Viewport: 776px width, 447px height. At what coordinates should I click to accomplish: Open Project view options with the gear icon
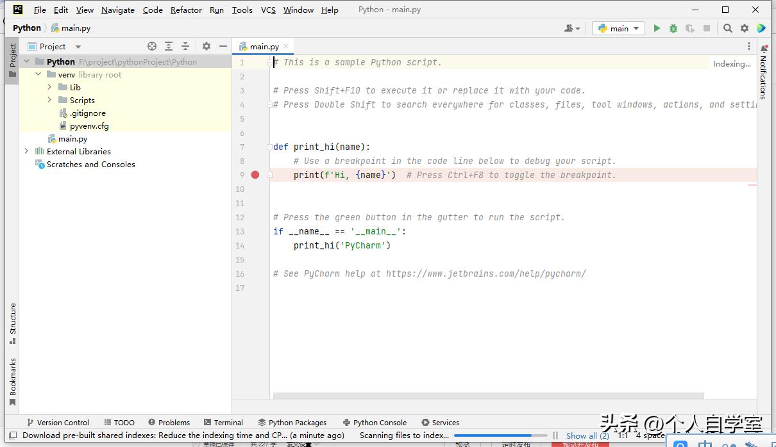coord(207,46)
